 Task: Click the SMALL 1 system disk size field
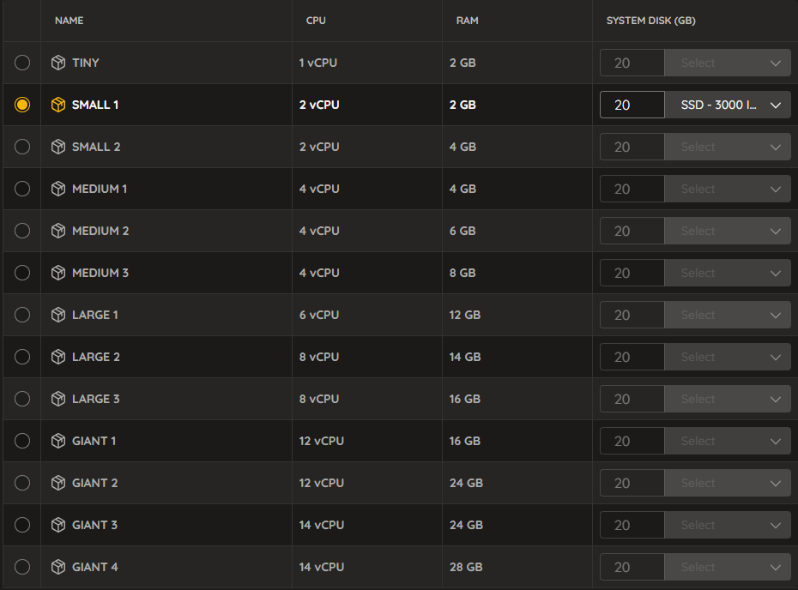632,105
